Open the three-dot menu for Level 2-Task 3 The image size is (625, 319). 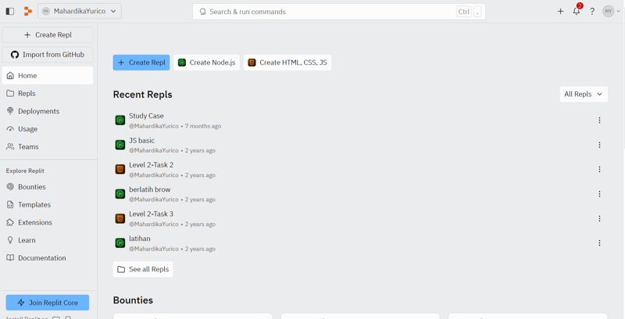[x=599, y=218]
